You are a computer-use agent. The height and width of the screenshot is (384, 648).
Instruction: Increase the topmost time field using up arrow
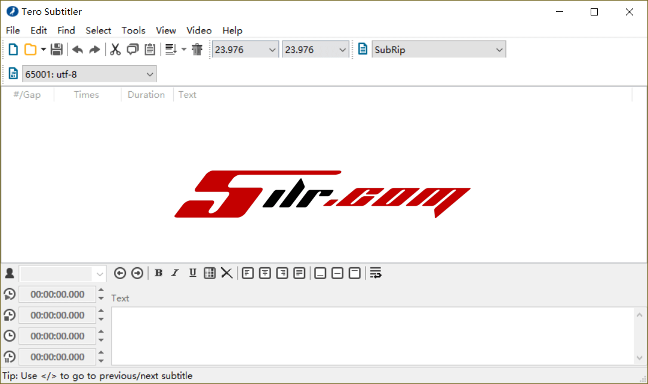point(101,290)
